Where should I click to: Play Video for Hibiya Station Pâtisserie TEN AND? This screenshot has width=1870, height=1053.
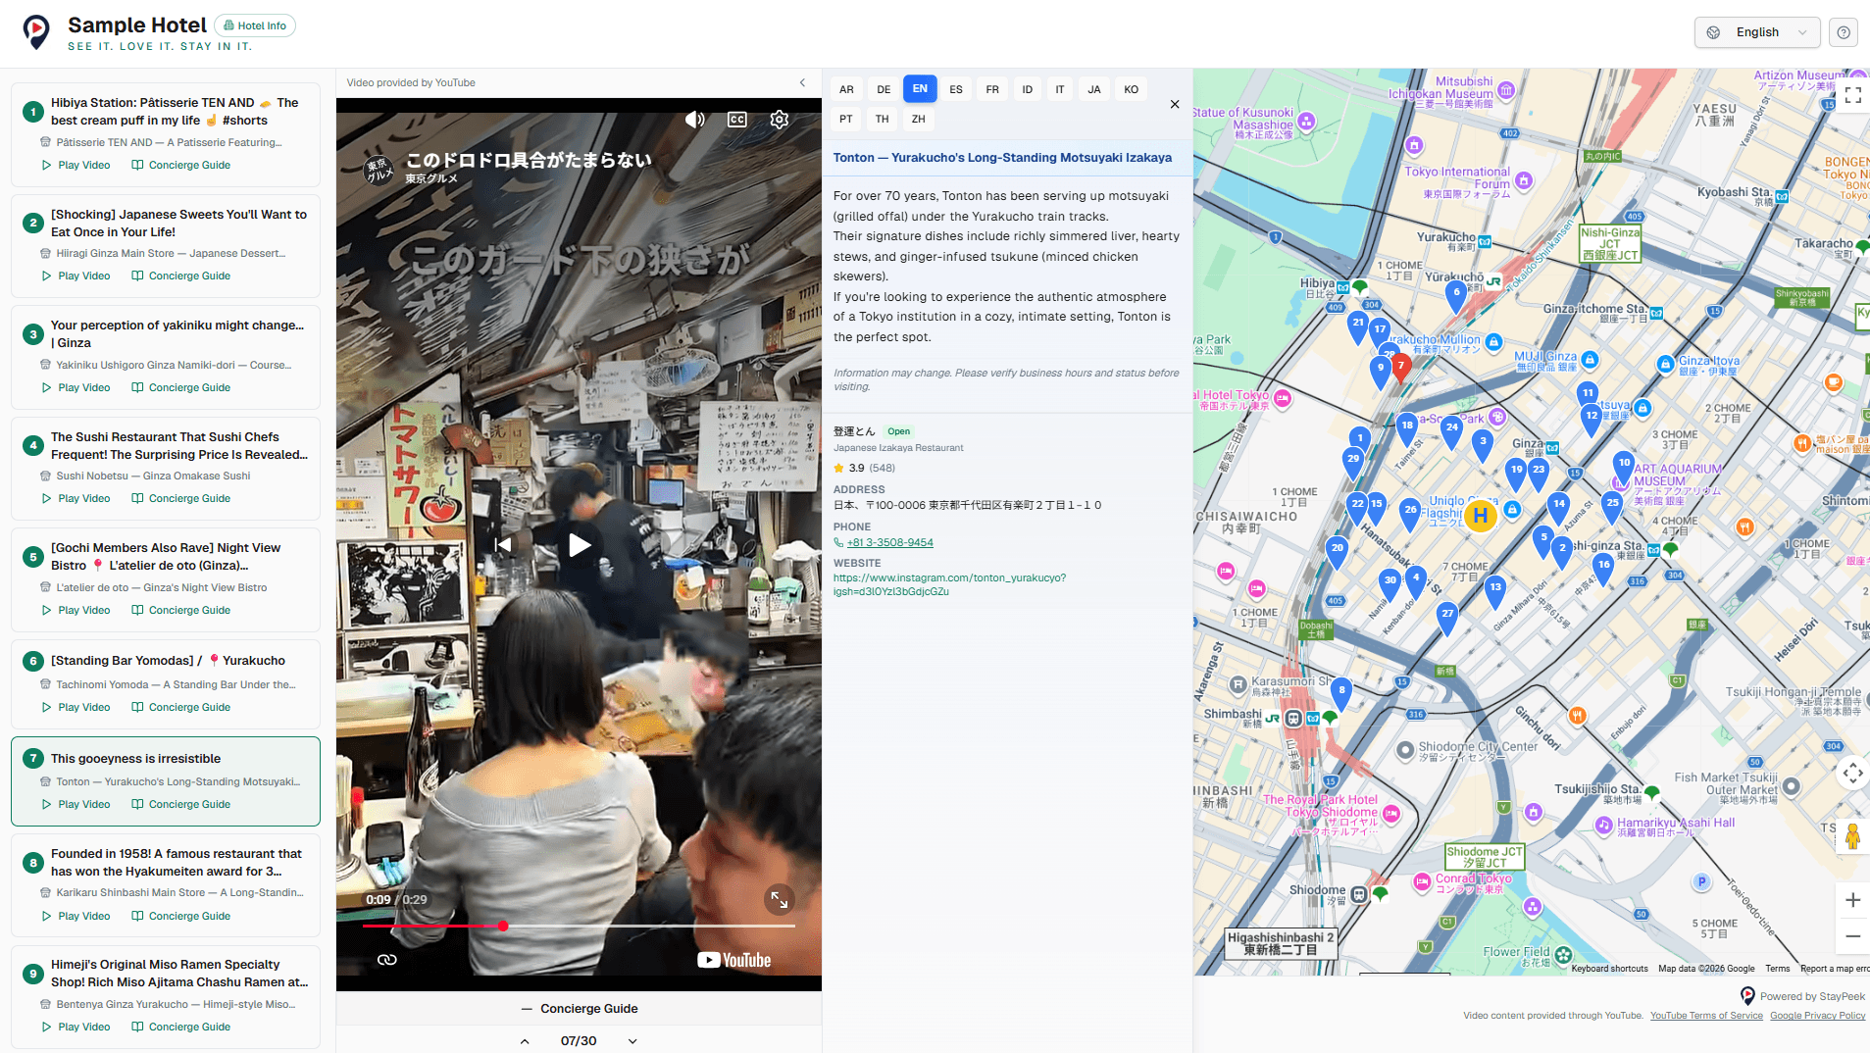pos(76,165)
